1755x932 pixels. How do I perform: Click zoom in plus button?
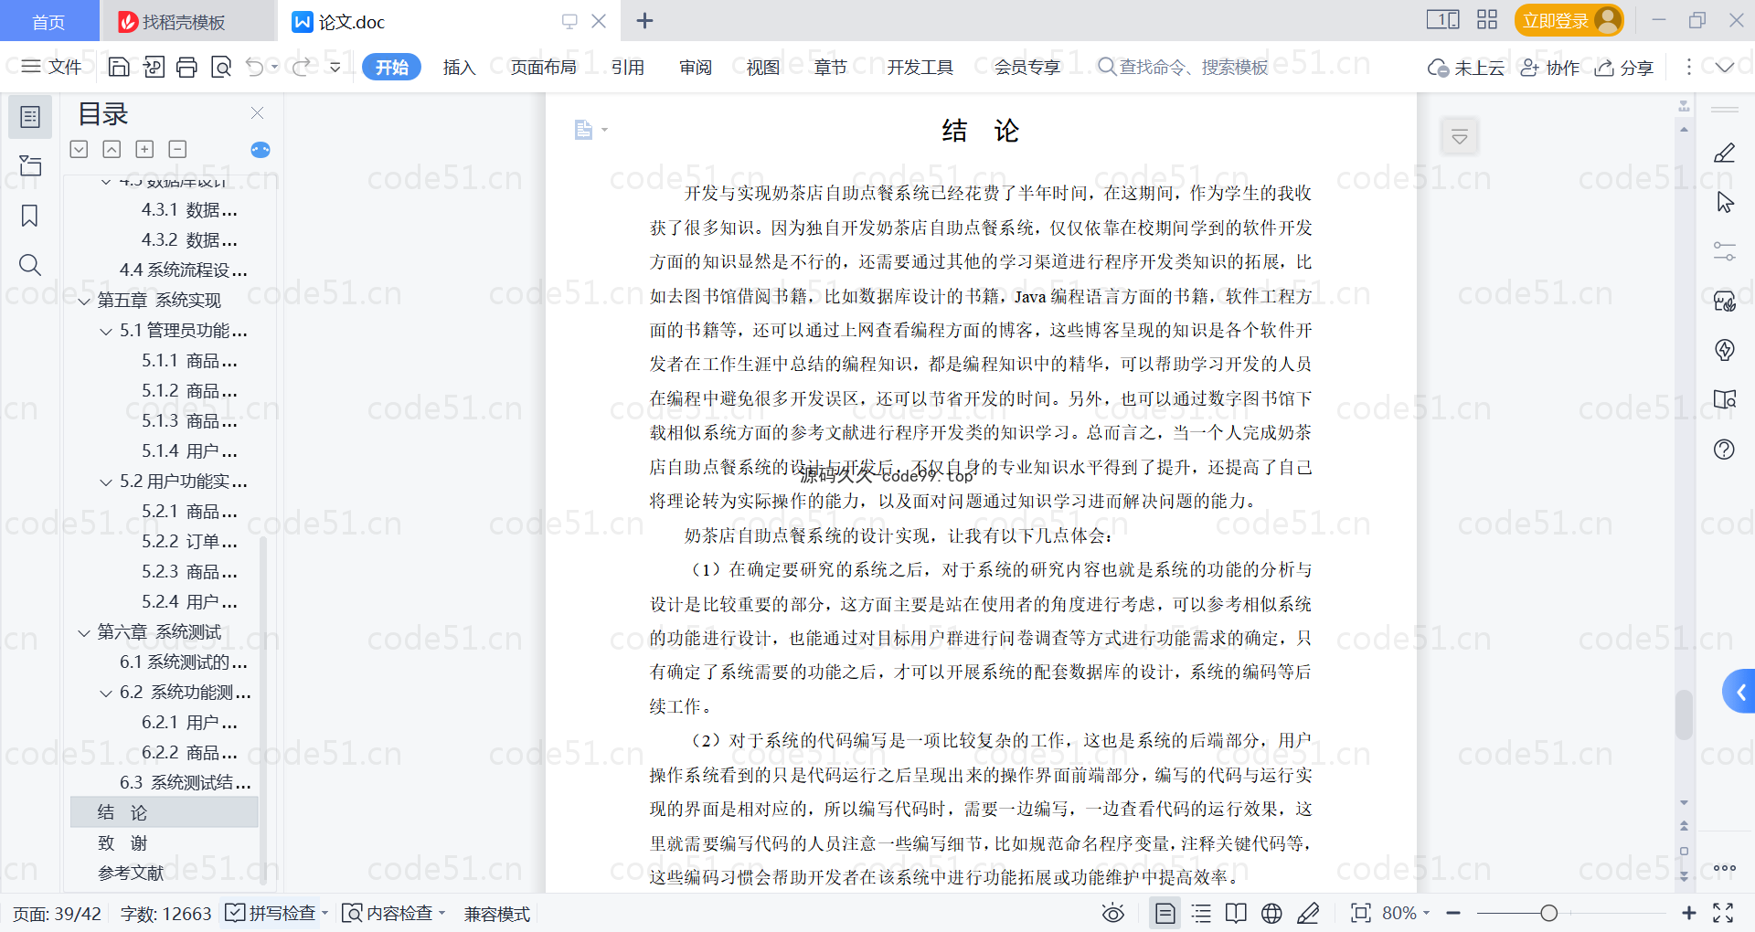click(x=1689, y=913)
